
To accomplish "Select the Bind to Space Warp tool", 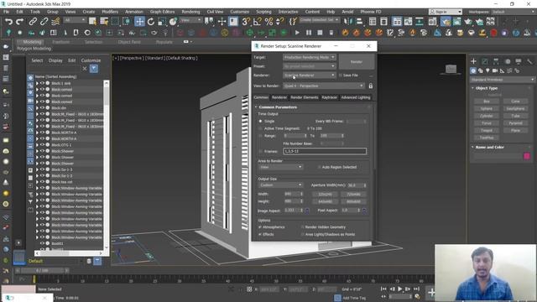I will [x=55, y=22].
